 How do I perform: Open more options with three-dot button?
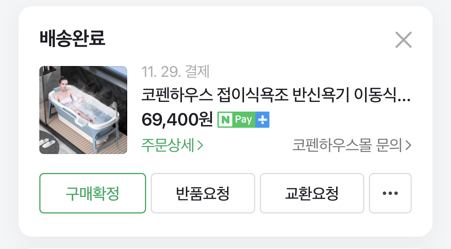coord(390,193)
